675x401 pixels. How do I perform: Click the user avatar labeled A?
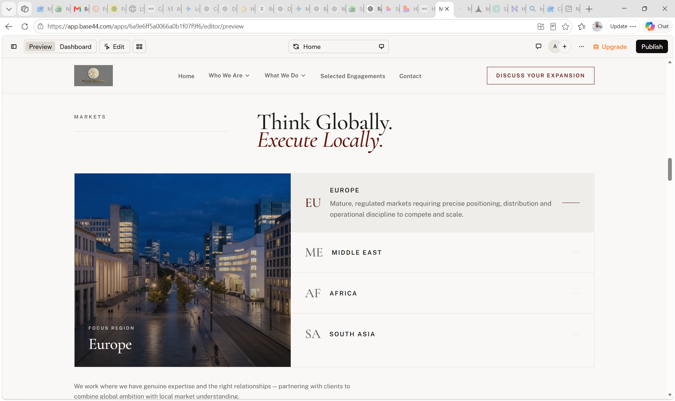(x=555, y=46)
